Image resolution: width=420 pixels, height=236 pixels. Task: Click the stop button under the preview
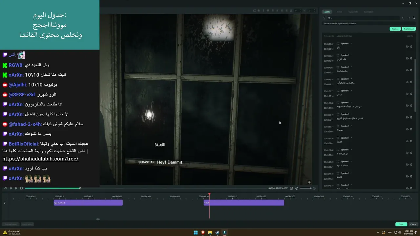pyautogui.click(x=21, y=188)
